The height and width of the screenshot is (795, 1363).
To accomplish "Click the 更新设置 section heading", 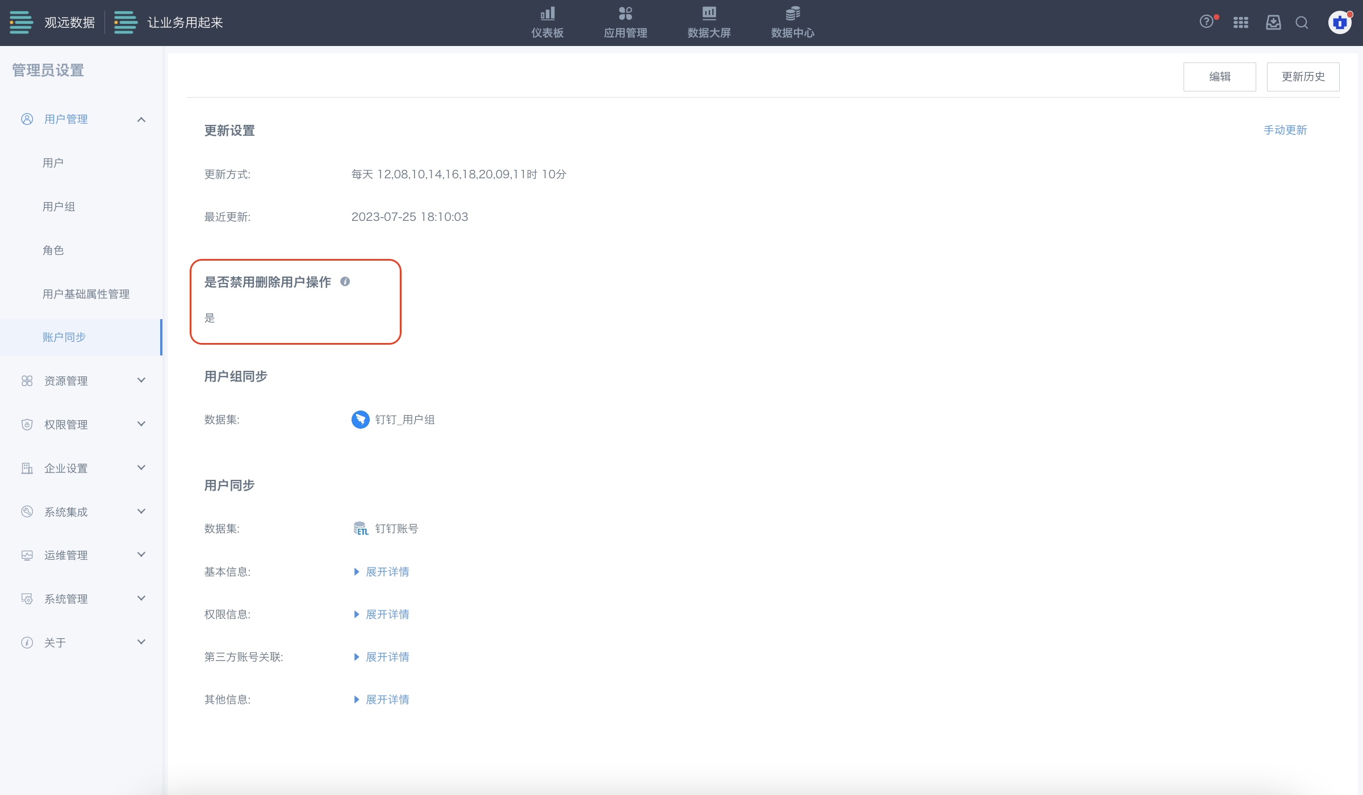I will (229, 131).
